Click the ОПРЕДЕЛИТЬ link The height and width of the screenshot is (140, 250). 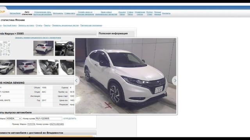click(70, 119)
